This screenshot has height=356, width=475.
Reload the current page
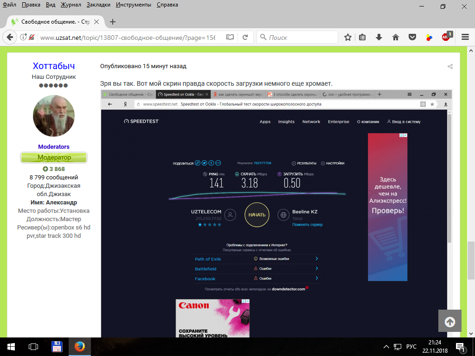245,37
